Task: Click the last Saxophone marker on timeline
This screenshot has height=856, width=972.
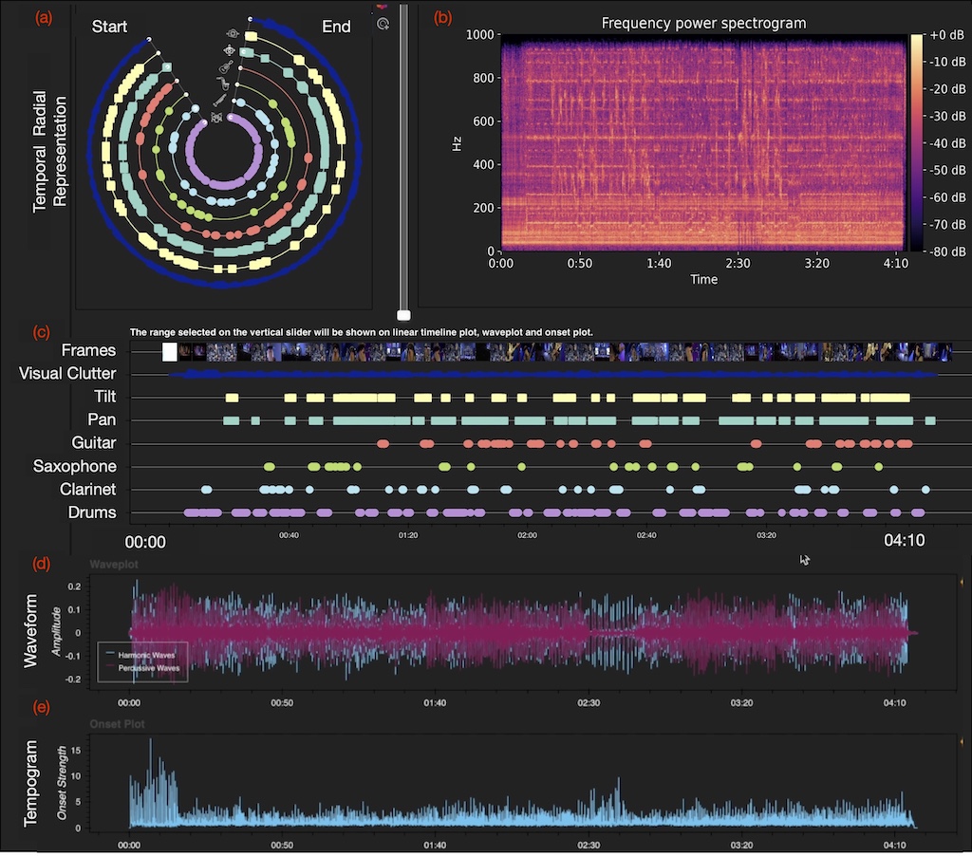Action: 878,467
